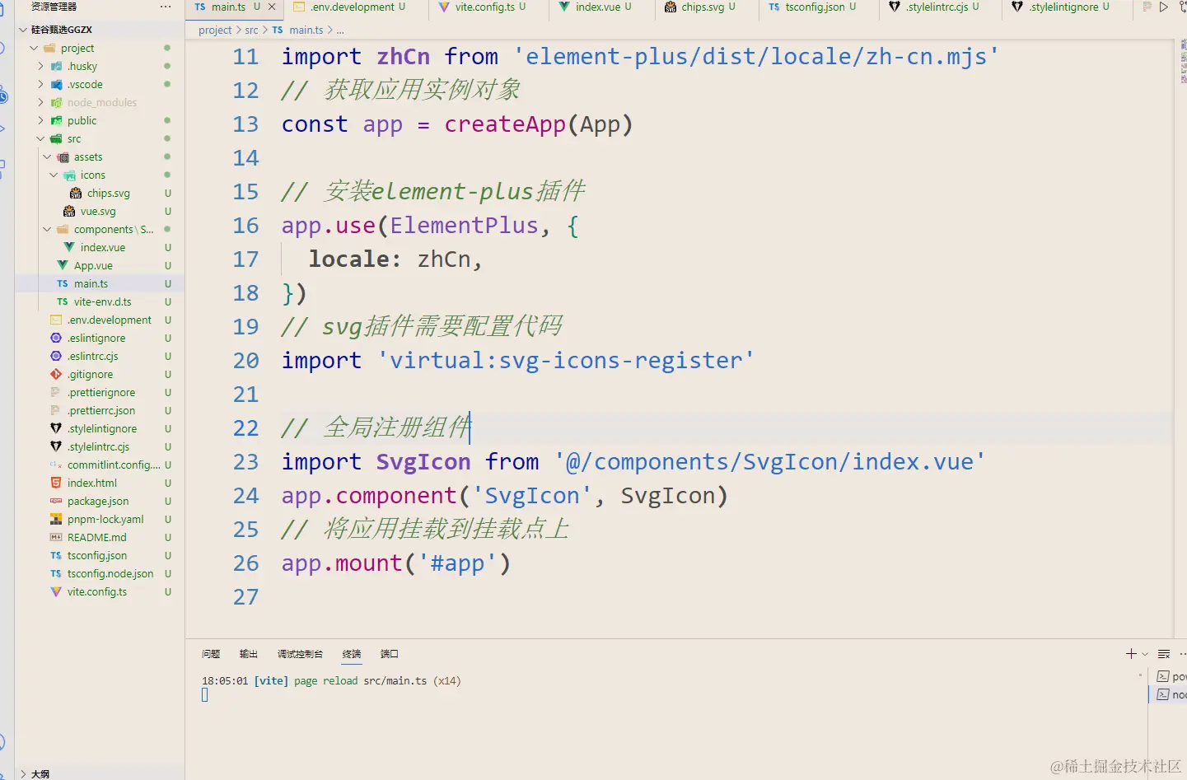This screenshot has width=1187, height=780.
Task: Create a new terminal with the plus icon
Action: click(1131, 653)
